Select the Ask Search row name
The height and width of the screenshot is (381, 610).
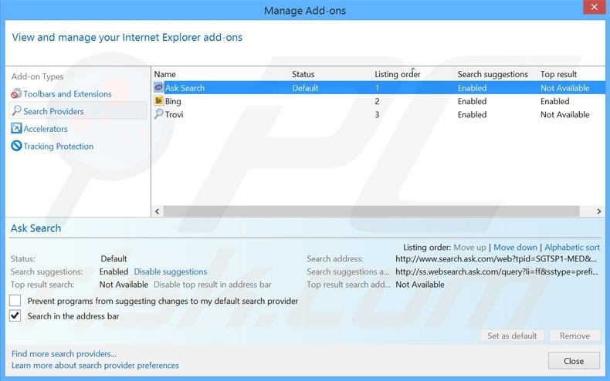point(185,88)
